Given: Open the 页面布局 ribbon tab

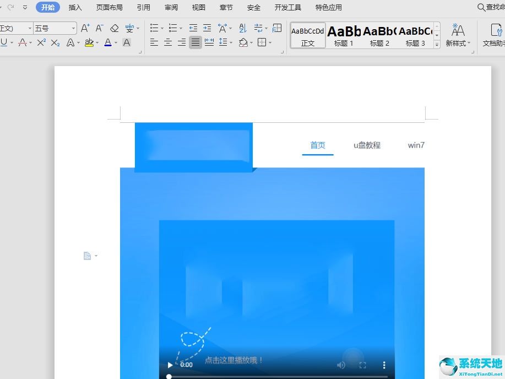Looking at the screenshot, I should 110,8.
